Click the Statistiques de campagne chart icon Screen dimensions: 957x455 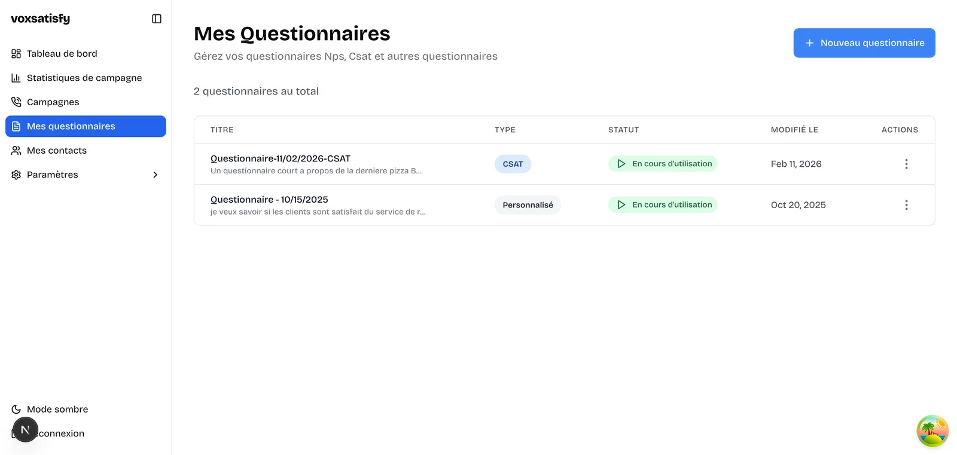coord(16,78)
